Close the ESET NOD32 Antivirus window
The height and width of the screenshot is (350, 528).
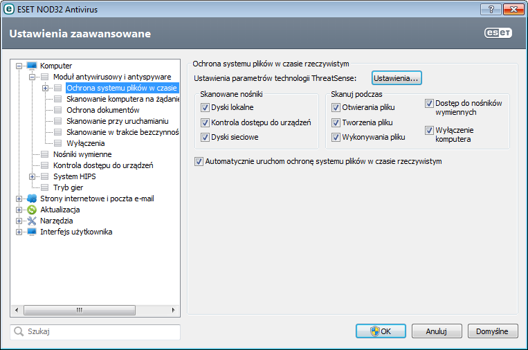514,9
